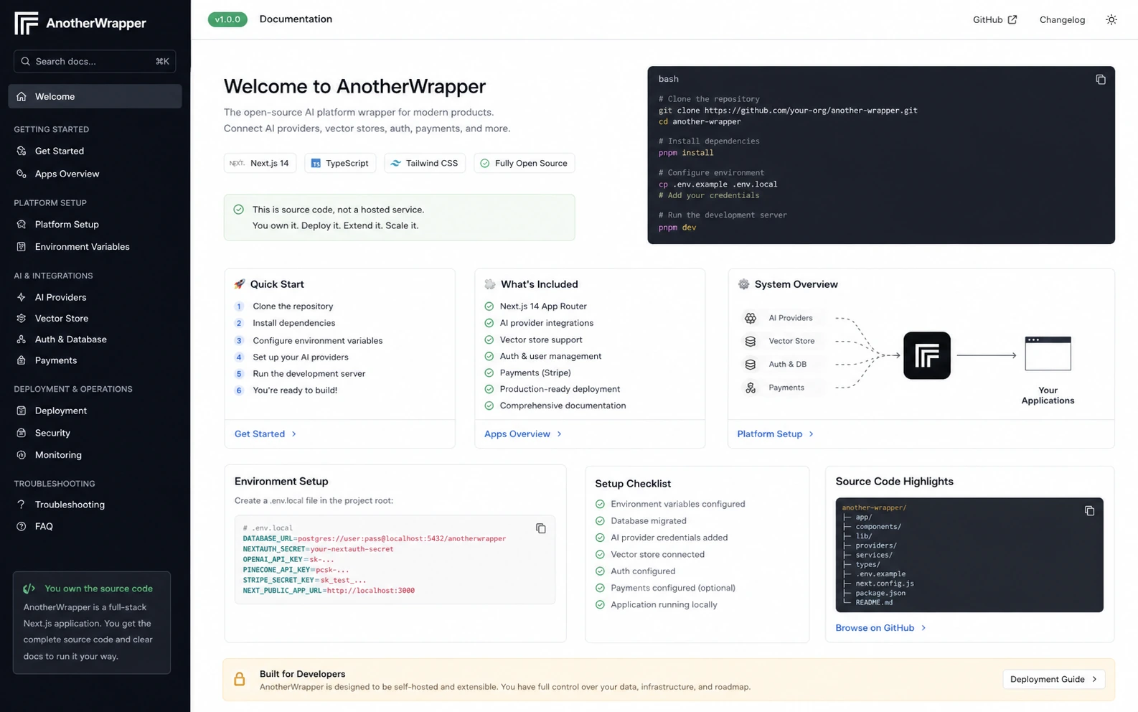Image resolution: width=1138 pixels, height=712 pixels.
Task: Toggle the AI provider credentials added check
Action: point(600,538)
